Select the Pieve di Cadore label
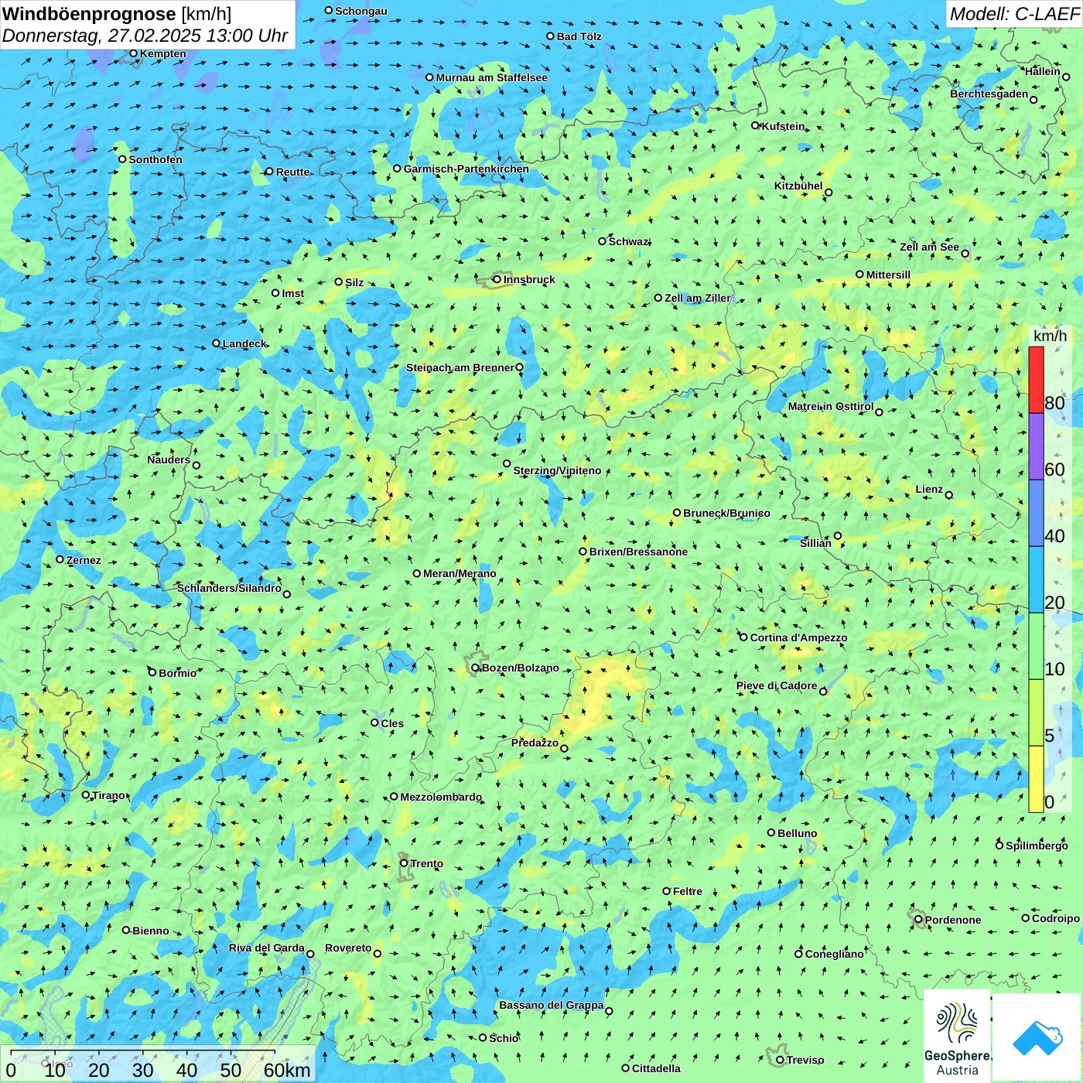 pyautogui.click(x=777, y=685)
